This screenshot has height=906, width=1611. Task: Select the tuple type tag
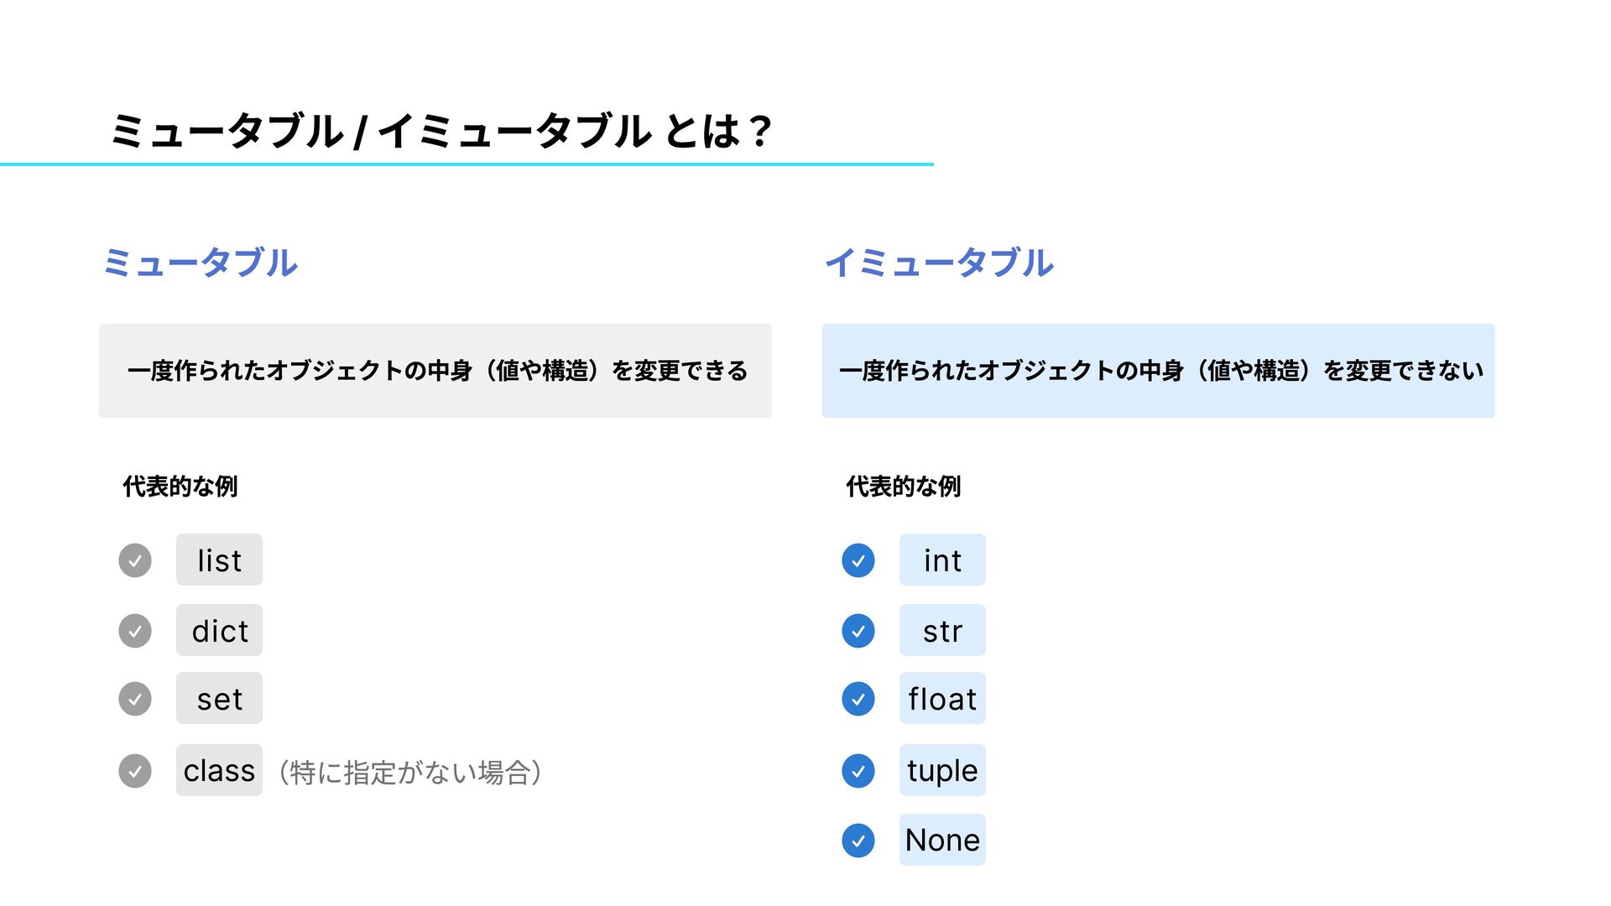pos(942,770)
